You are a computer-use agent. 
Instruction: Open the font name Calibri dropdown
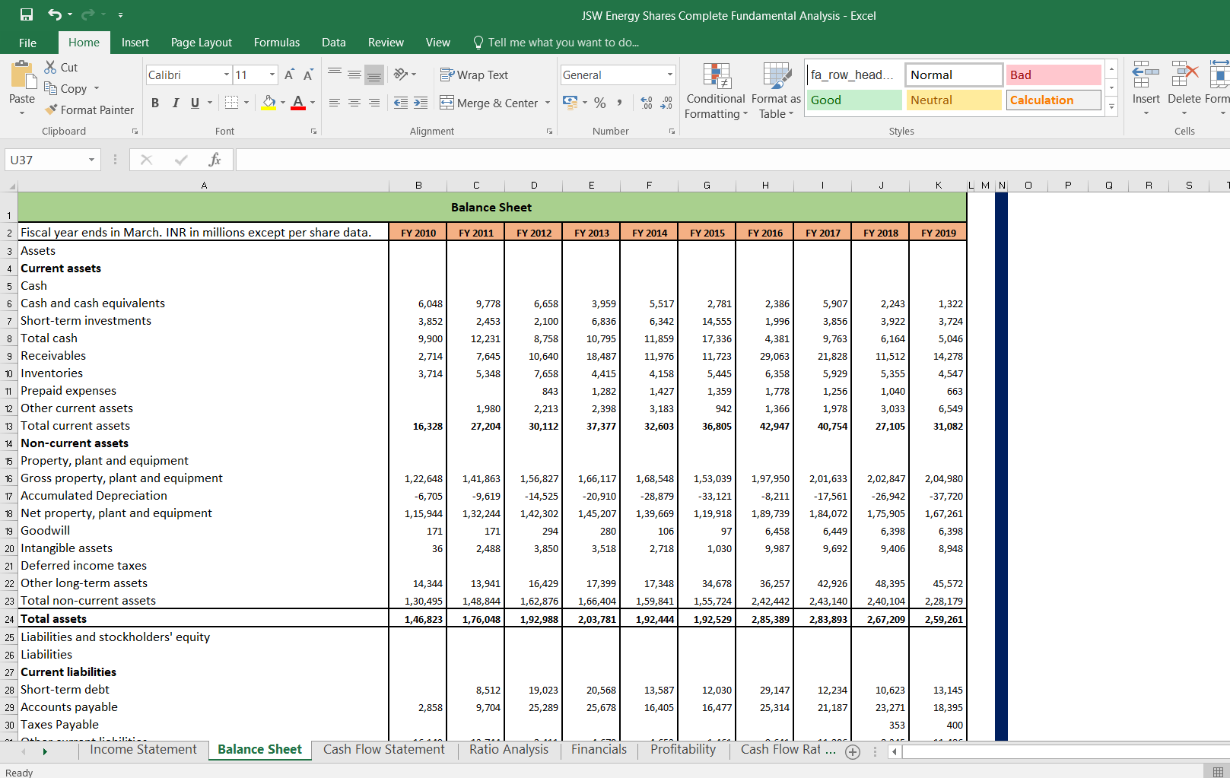(x=227, y=75)
